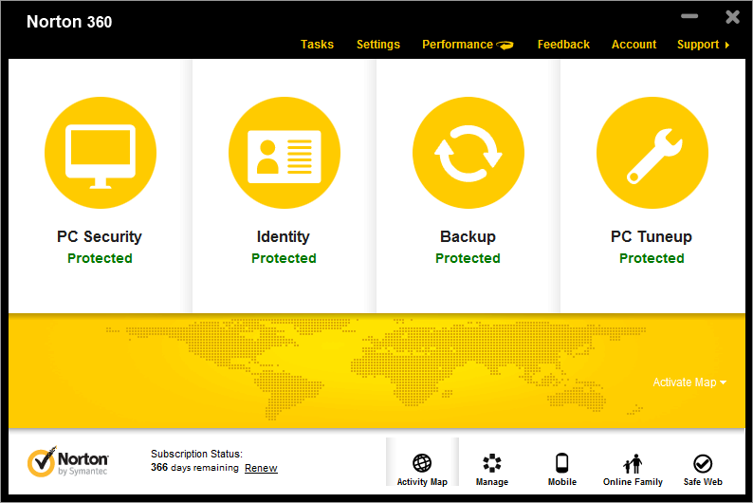
Task: Open the Identity card icon
Action: point(285,153)
